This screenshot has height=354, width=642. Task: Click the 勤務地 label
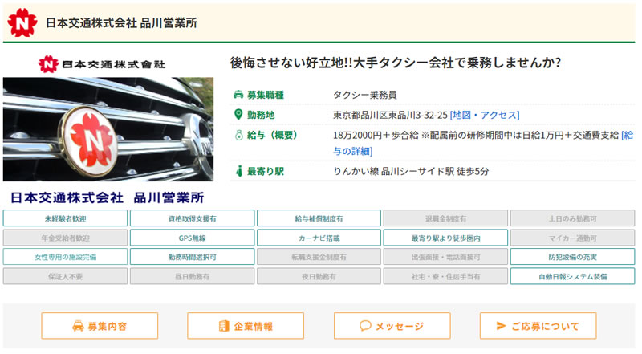click(261, 115)
